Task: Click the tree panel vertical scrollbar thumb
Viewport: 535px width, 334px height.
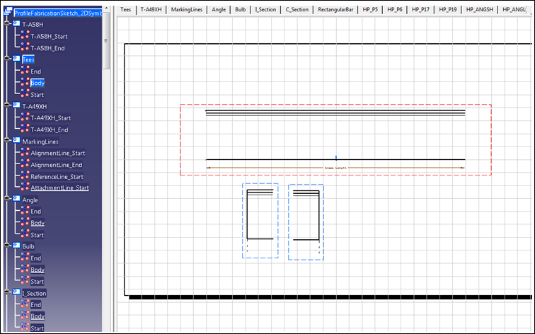Action: [106, 39]
